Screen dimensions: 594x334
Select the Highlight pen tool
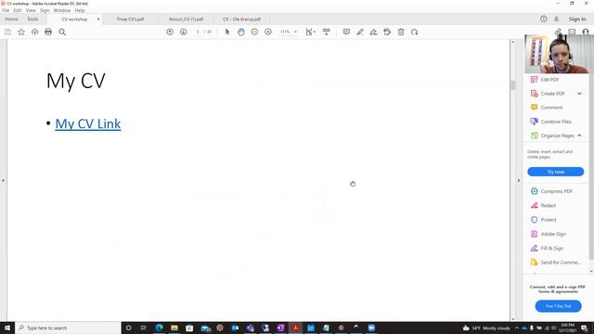(360, 32)
